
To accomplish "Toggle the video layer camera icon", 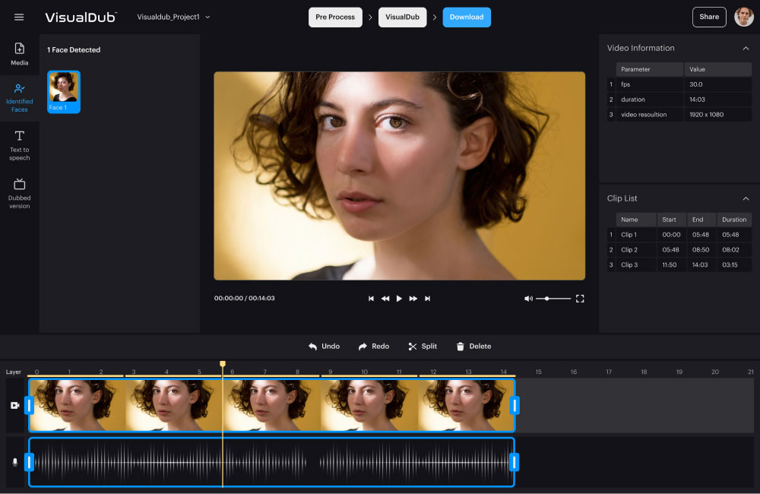I will pyautogui.click(x=14, y=406).
